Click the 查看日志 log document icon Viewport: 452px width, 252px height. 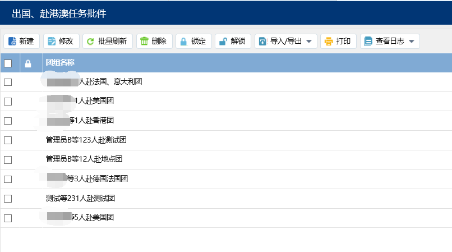(368, 41)
